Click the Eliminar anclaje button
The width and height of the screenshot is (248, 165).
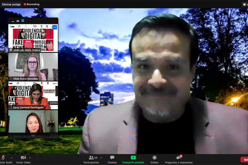(x=11, y=5)
